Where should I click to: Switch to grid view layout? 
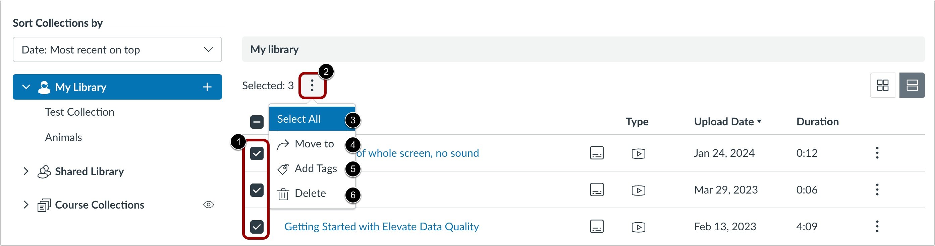coord(882,85)
